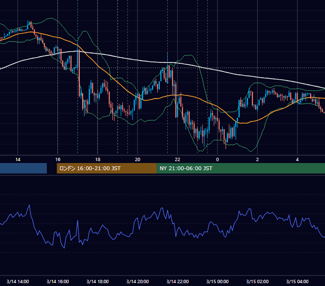Click the 3/15 02:00 date label
This screenshot has height=286, width=325.
point(258,281)
